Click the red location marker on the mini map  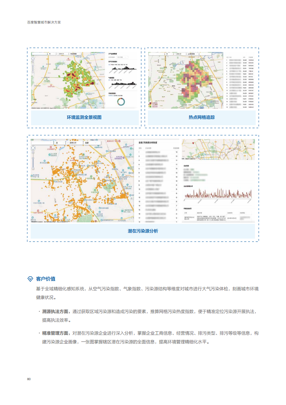click(x=193, y=143)
